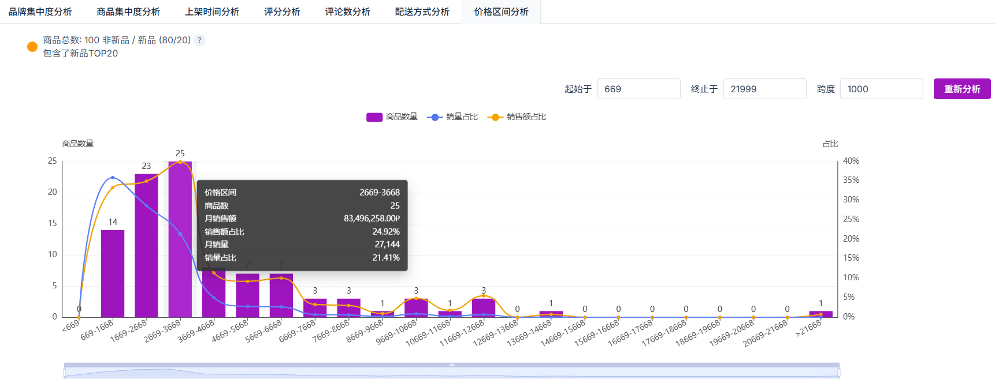The width and height of the screenshot is (995, 387).
Task: Select the 价格区间分析 tab
Action: pos(501,12)
